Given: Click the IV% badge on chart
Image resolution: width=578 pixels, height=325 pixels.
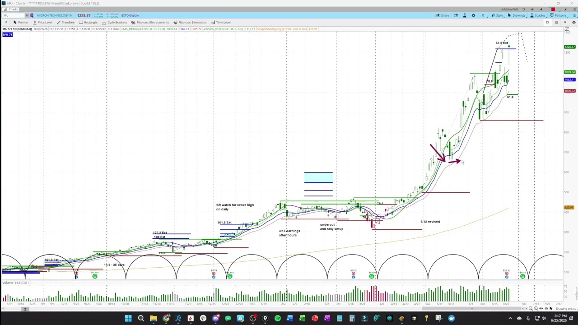Looking at the screenshot, I should click(x=7, y=34).
